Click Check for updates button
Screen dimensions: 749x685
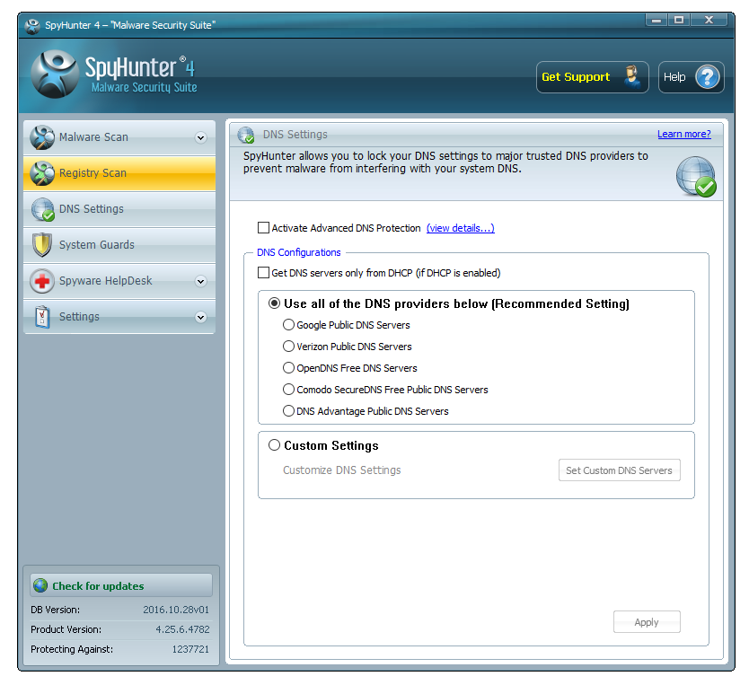click(121, 585)
